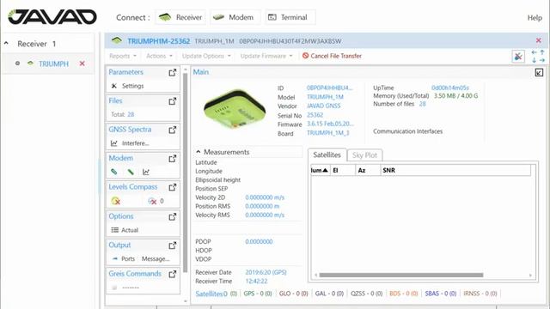Sort satellites by El column
The image size is (550, 309).
342,170
